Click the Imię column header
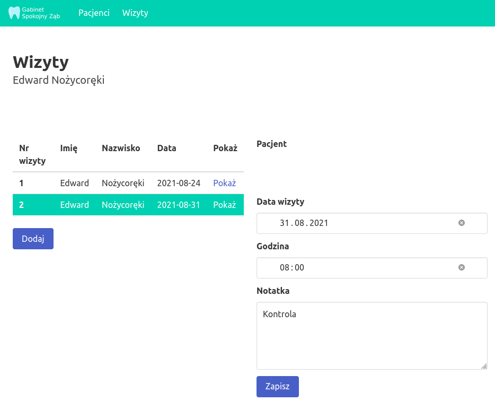This screenshot has height=401, width=495. [x=69, y=148]
